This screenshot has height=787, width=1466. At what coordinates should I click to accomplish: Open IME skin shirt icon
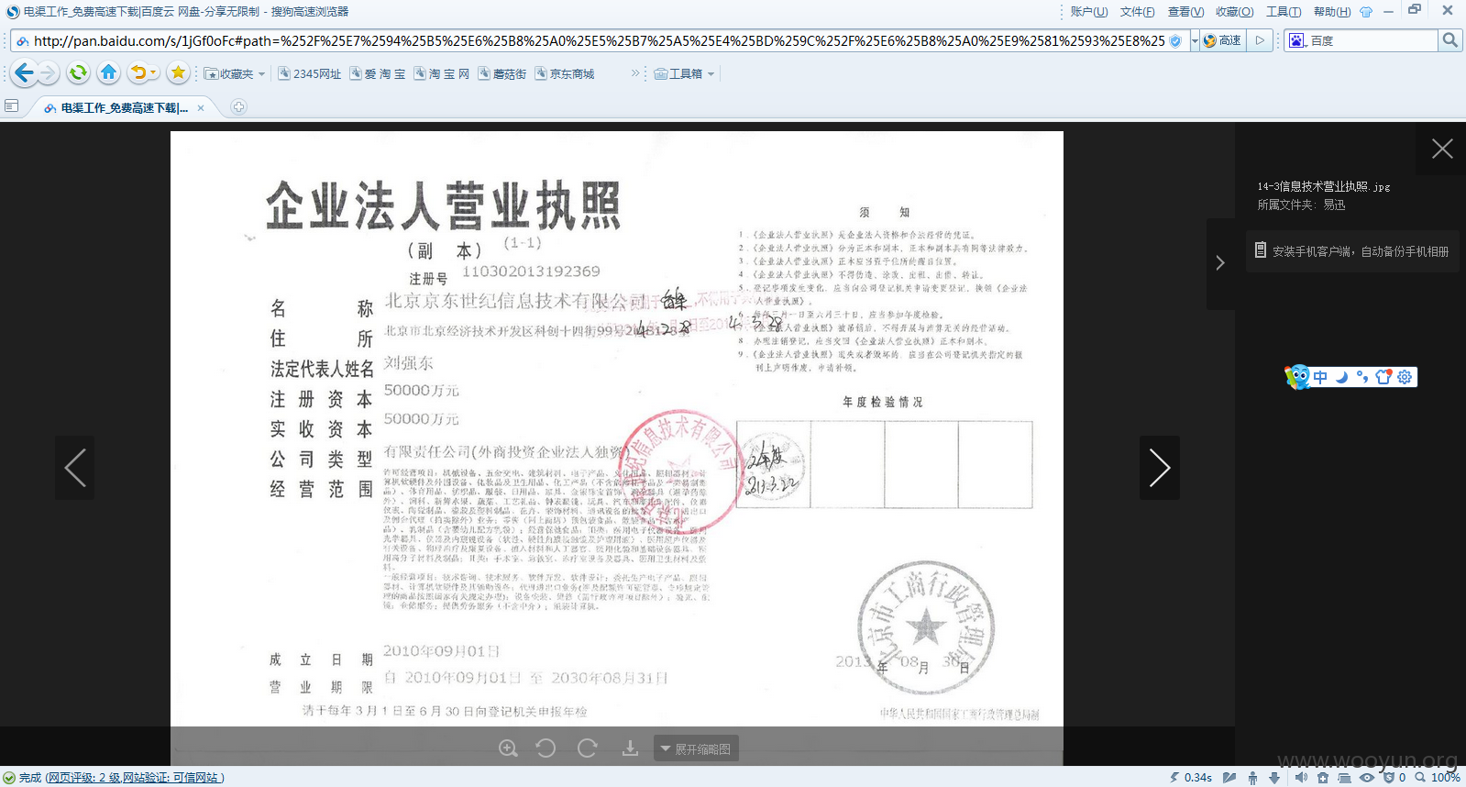coord(1383,377)
